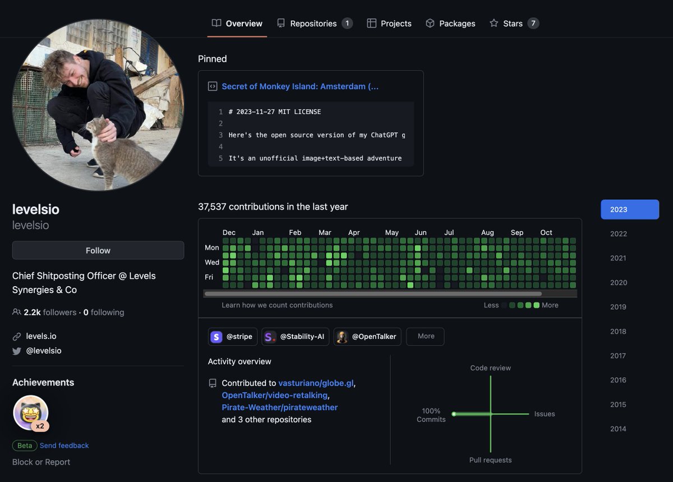The image size is (673, 482).
Task: Open the pinned Secret of Monkey Island gist
Action: [300, 86]
